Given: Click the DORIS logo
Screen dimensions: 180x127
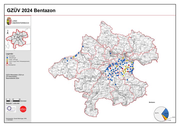Looking at the screenshot, I should click(11, 109).
